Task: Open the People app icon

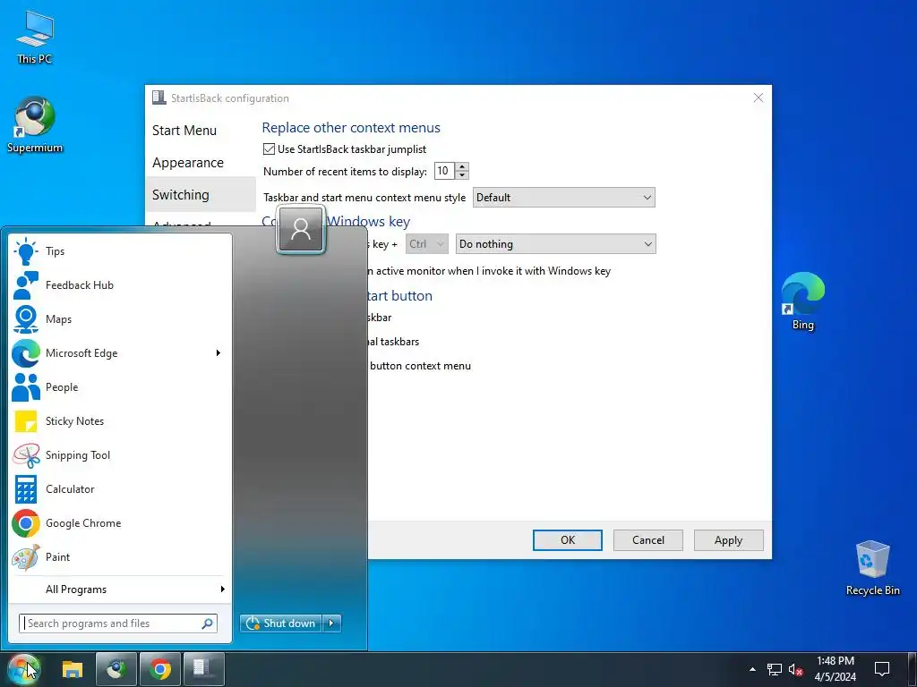Action: [26, 386]
